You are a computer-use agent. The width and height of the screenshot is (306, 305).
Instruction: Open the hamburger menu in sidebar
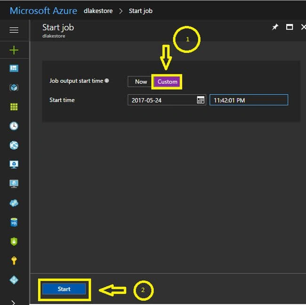[14, 30]
